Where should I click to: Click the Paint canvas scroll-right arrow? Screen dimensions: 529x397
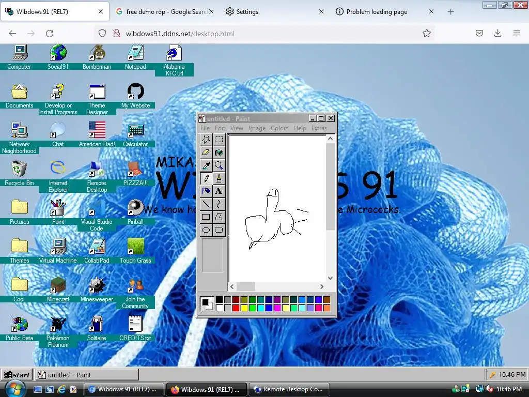click(322, 286)
